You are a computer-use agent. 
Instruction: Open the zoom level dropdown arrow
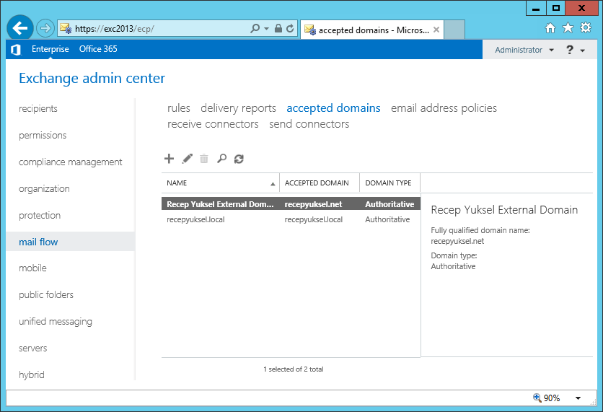pos(578,398)
